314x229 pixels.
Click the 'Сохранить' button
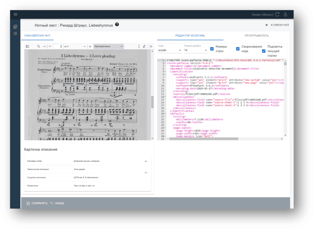37,203
